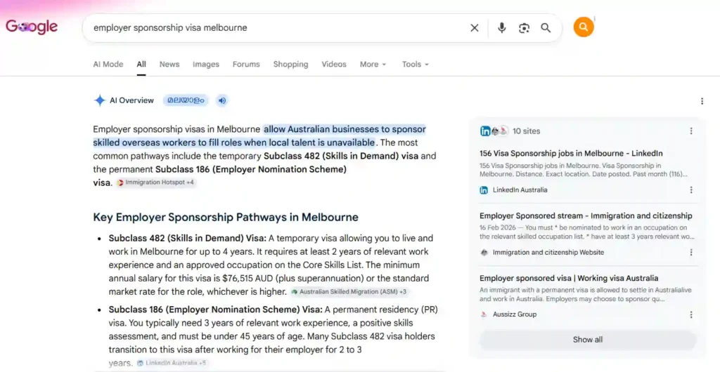This screenshot has width=720, height=372.
Task: Open the Images tab
Action: pyautogui.click(x=206, y=64)
